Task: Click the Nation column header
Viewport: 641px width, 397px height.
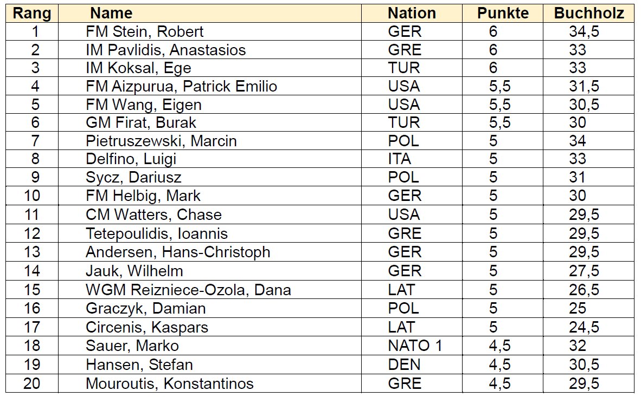Action: coord(412,14)
